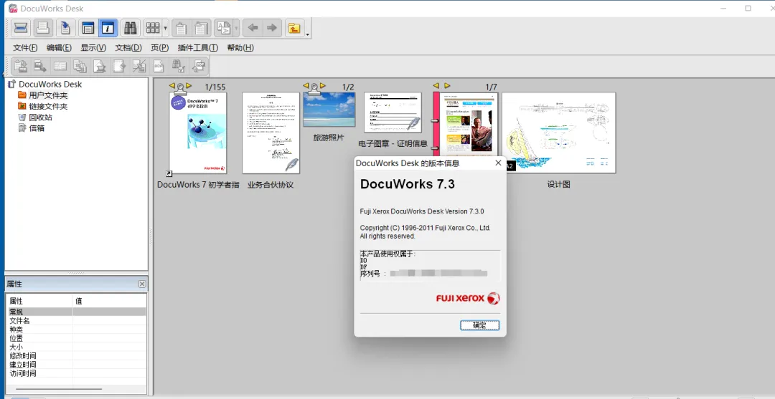
Task: Close the 属性 panel with its X
Action: (x=142, y=284)
